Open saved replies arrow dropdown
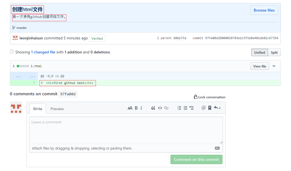The width and height of the screenshot is (291, 171). point(217,108)
